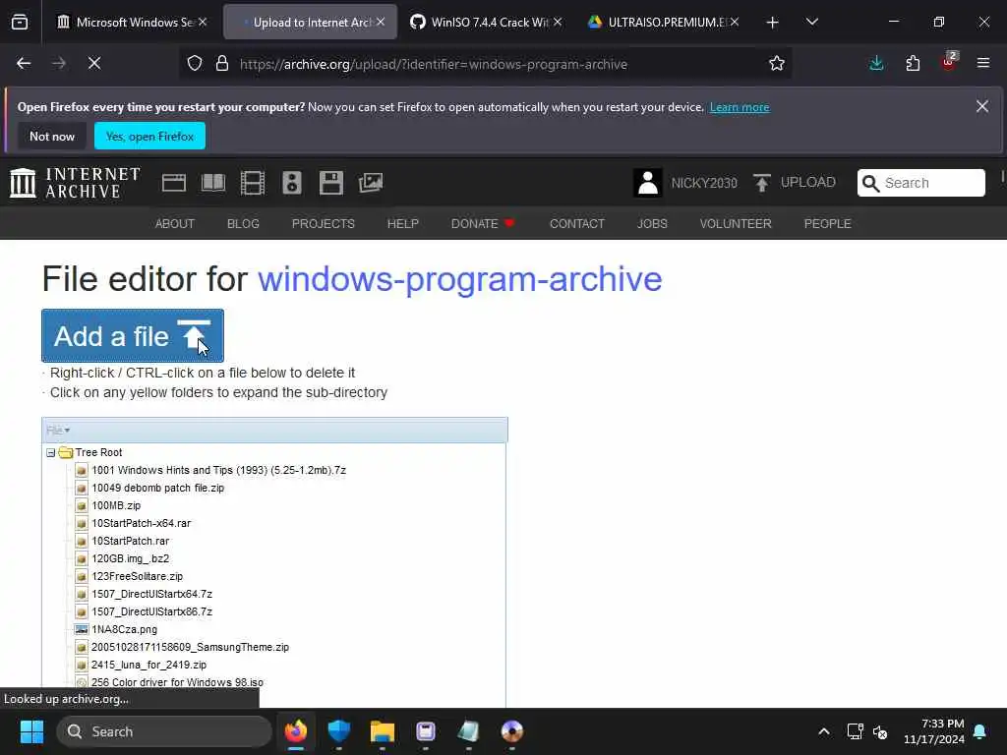
Task: Click the site security padlock icon
Action: pos(222,64)
